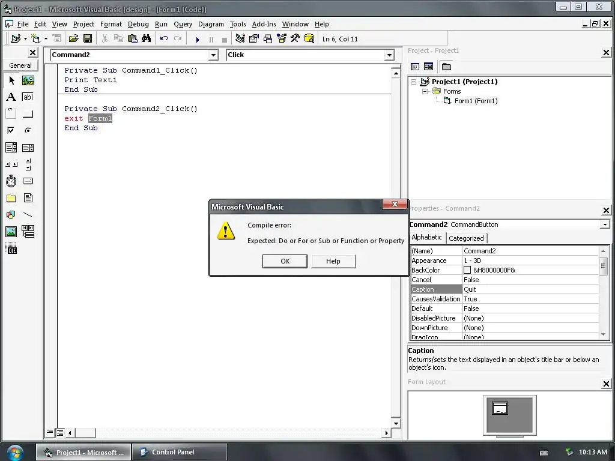The image size is (615, 461).
Task: Switch to the Categorized properties tab
Action: (x=466, y=238)
